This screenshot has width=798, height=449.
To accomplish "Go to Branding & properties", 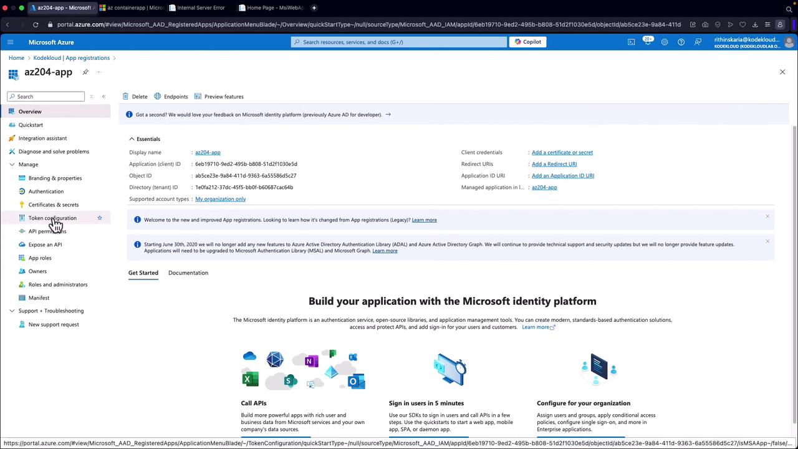I will (55, 178).
